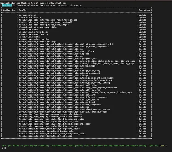Click the [yes] default answer text
172x152 pixels.
163,146
